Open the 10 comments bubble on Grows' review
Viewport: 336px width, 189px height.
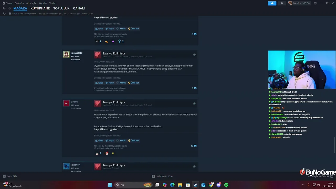[194, 146]
